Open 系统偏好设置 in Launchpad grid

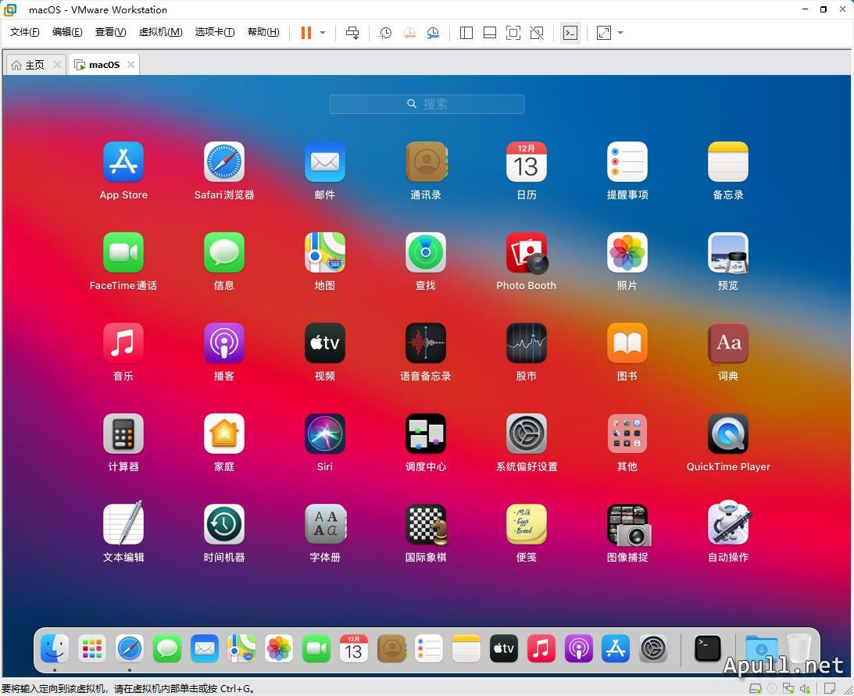click(526, 434)
